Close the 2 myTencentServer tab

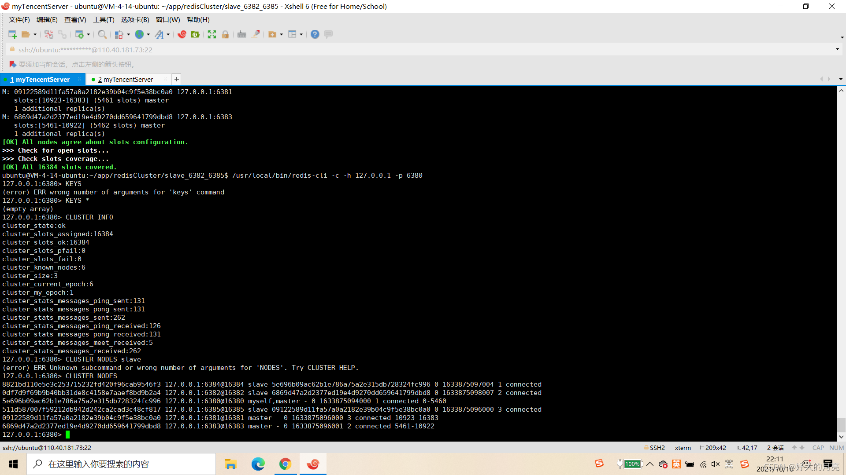165,79
